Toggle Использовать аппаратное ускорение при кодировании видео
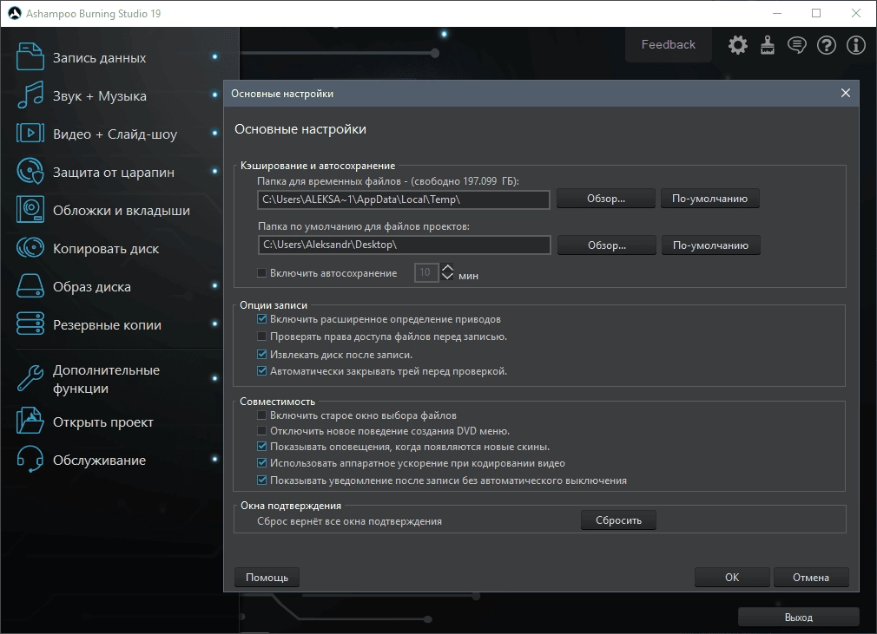This screenshot has width=877, height=634. tap(261, 462)
